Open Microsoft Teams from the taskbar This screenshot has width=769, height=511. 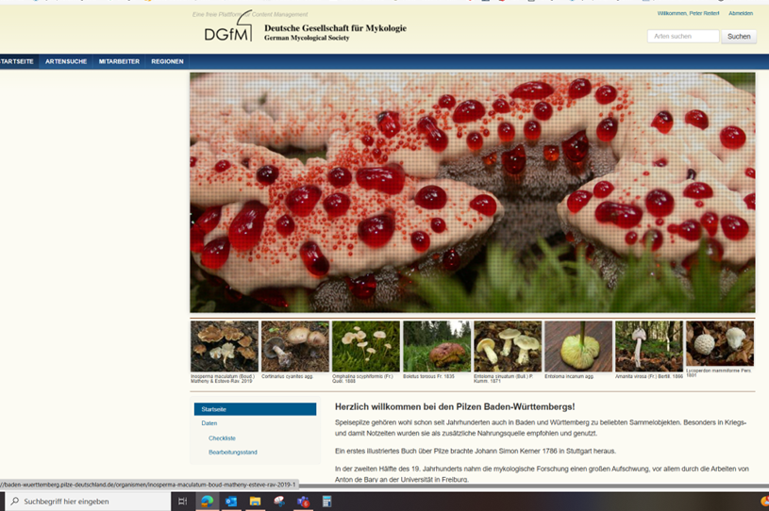(x=303, y=502)
